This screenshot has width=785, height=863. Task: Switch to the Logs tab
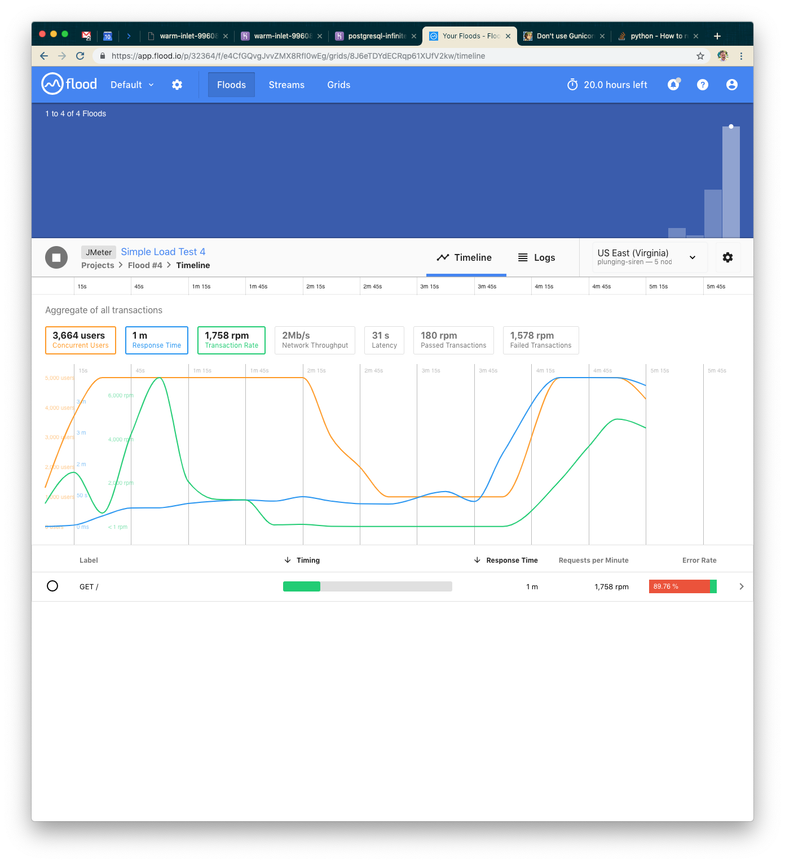click(x=536, y=257)
